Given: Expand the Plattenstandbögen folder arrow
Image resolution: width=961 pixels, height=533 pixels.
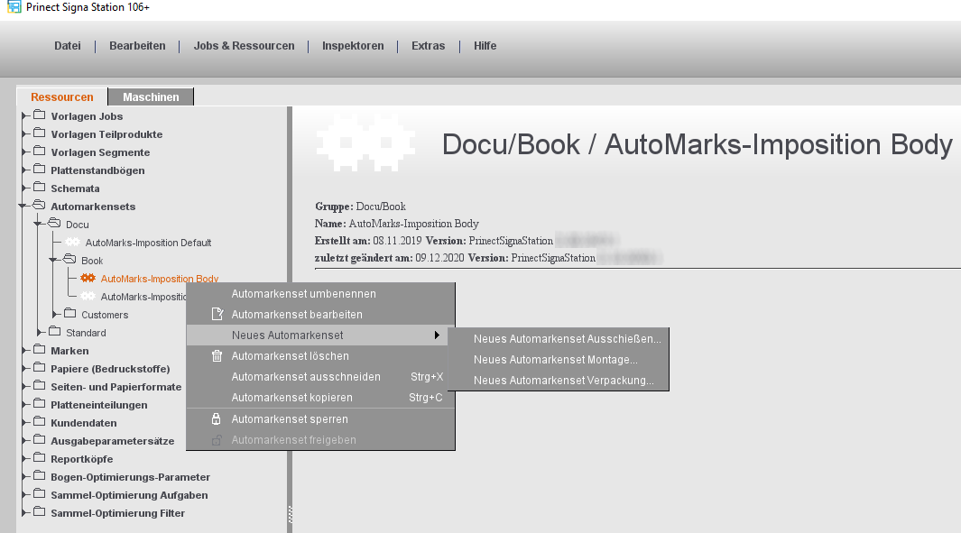Looking at the screenshot, I should (x=24, y=170).
